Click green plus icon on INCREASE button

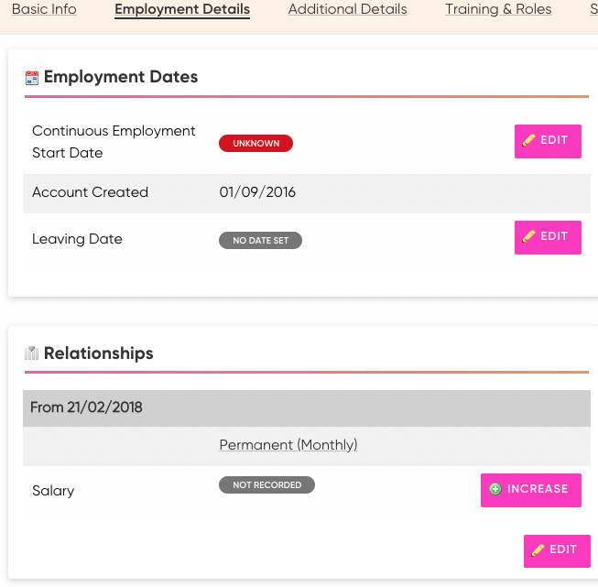pyautogui.click(x=495, y=489)
